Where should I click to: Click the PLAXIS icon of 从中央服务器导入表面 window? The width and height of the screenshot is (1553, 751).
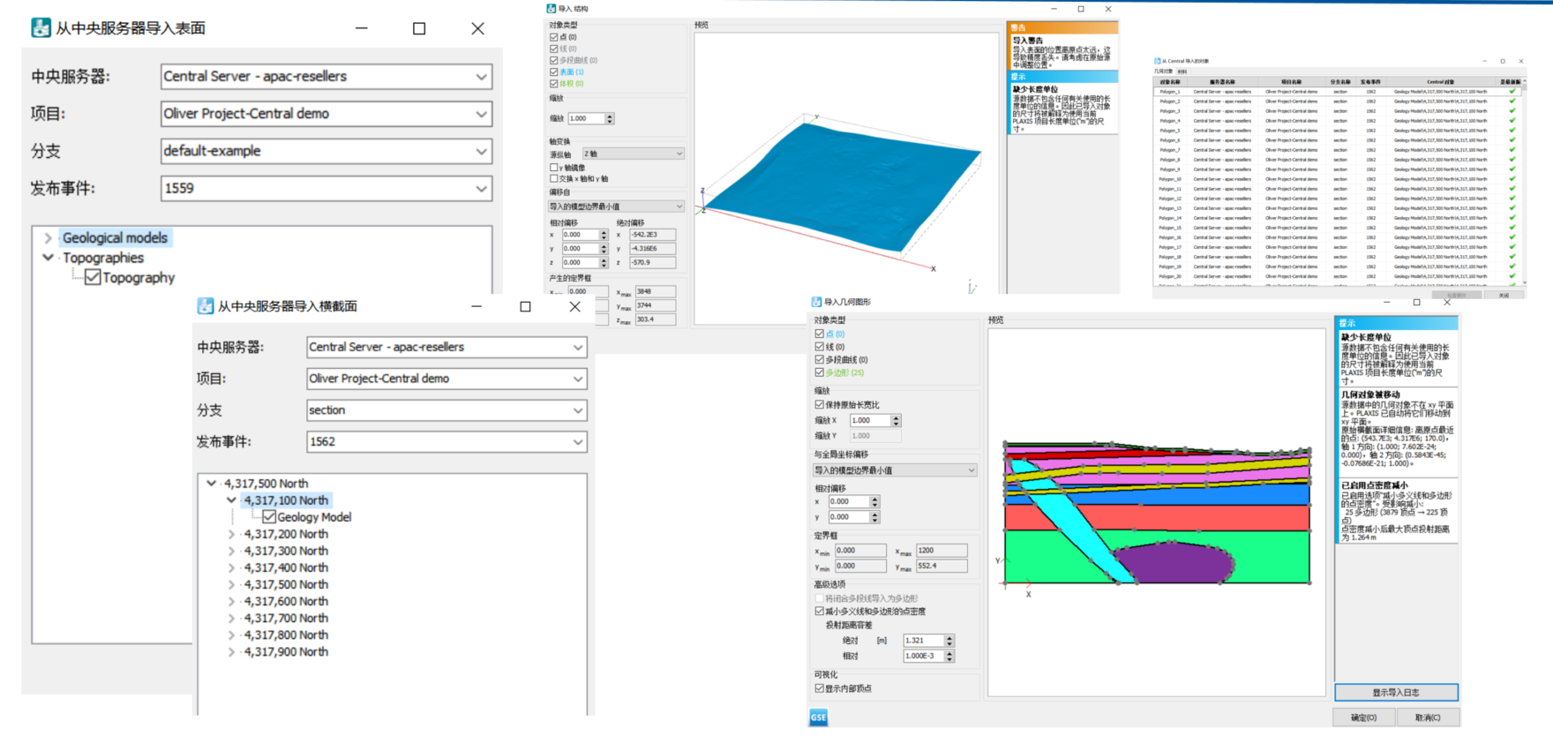point(41,28)
